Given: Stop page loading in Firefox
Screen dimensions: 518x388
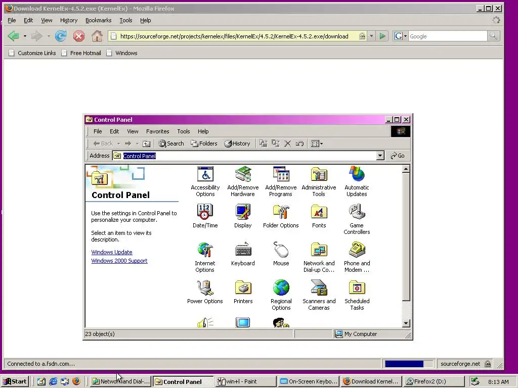Looking at the screenshot, I should tap(78, 36).
